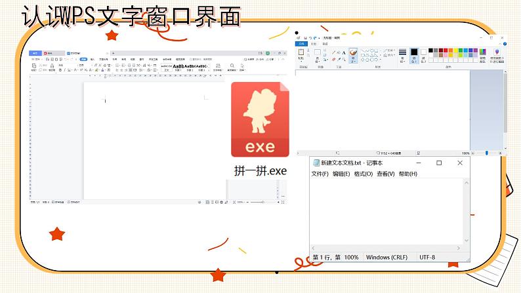Click the WPS format painter brush icon
Screen dimensions: 521x293
(x=52, y=66)
